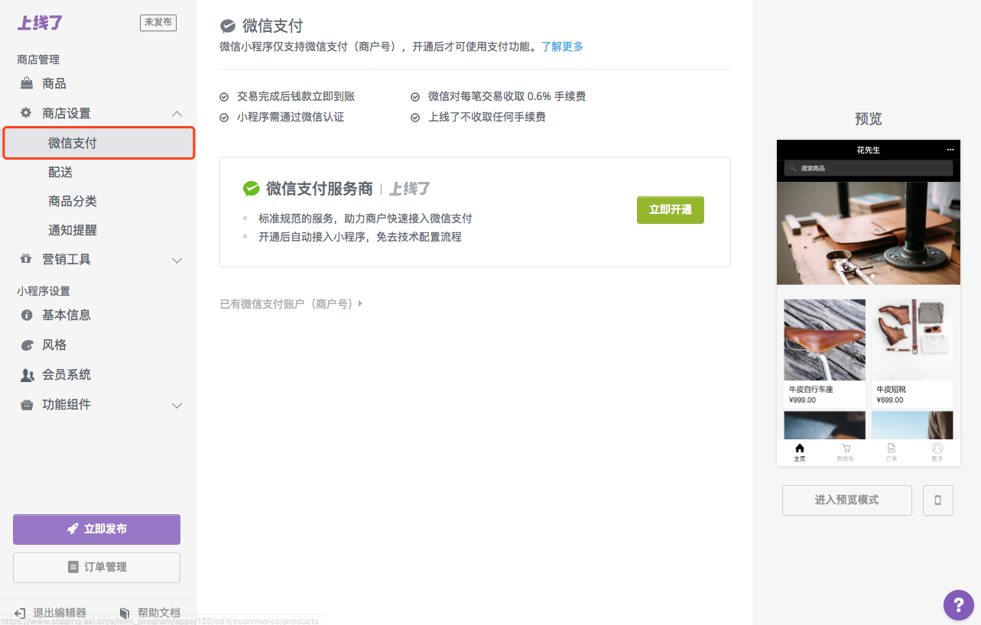Click the ¥999.00 price in preview
981x625 pixels.
(802, 400)
